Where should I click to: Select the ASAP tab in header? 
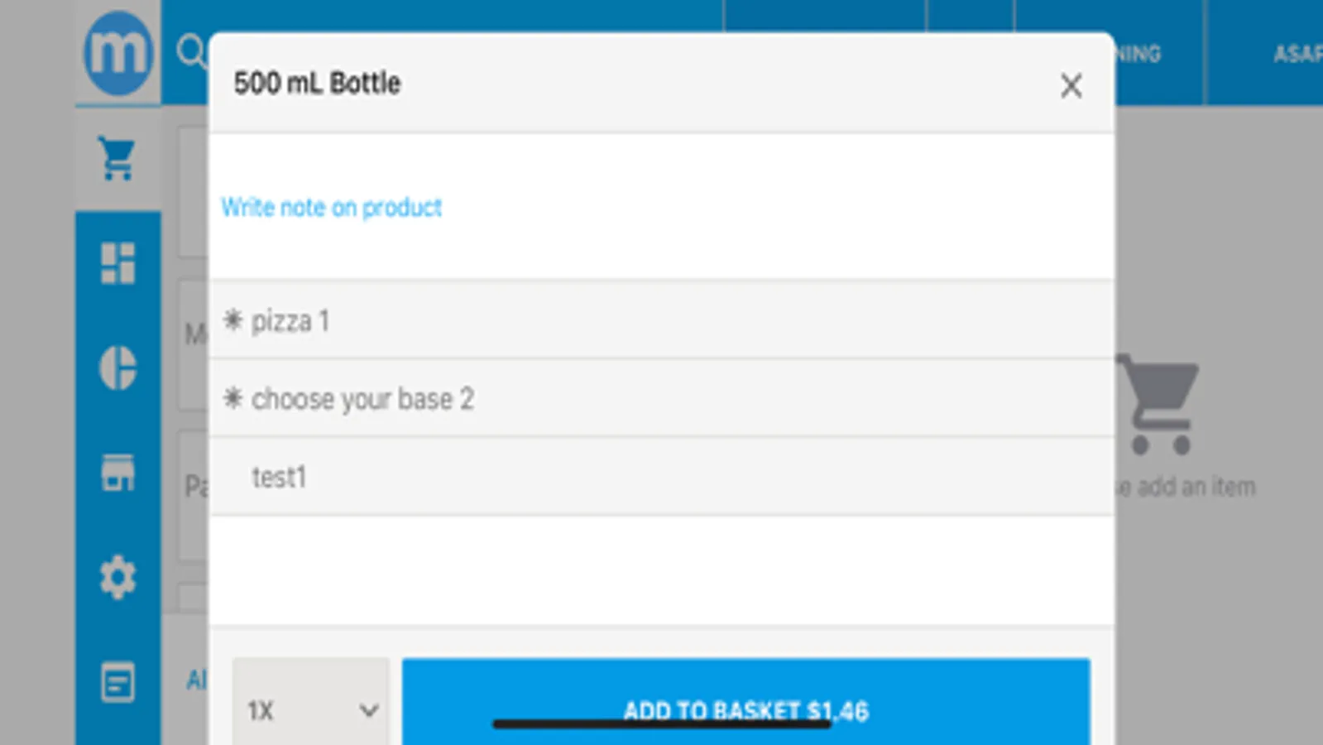(x=1295, y=54)
